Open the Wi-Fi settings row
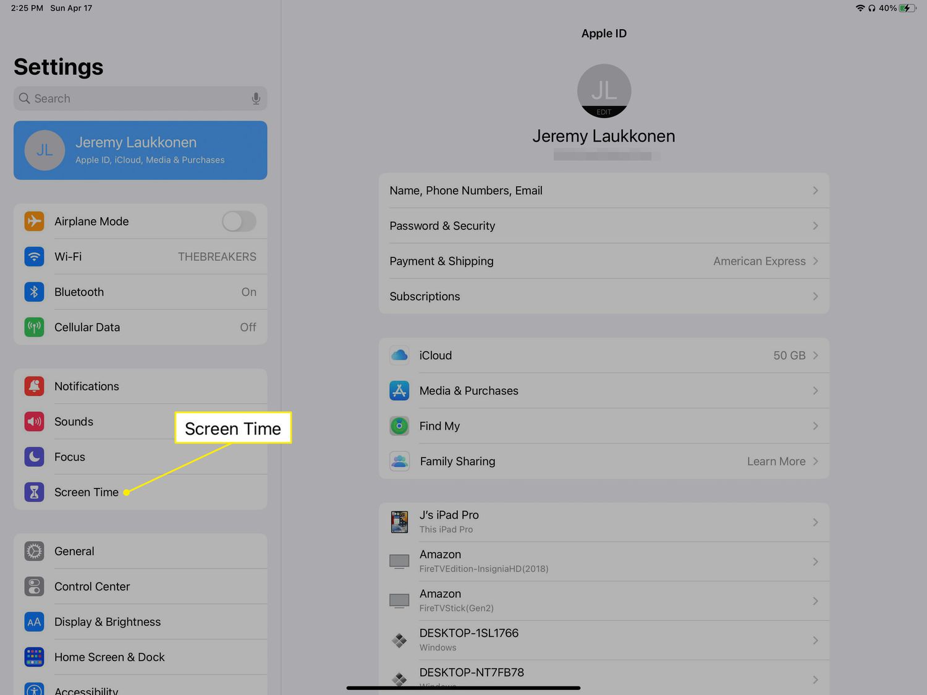 (140, 257)
